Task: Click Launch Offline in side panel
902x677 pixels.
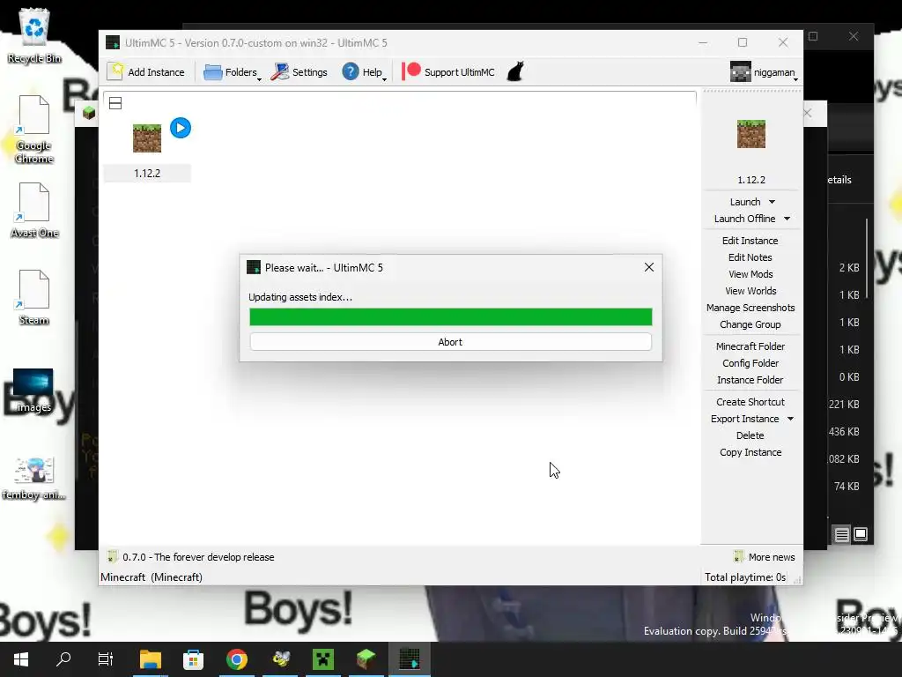Action: 745,219
